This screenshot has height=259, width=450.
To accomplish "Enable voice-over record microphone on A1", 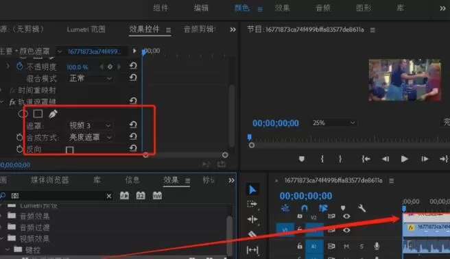I will tap(377, 246).
